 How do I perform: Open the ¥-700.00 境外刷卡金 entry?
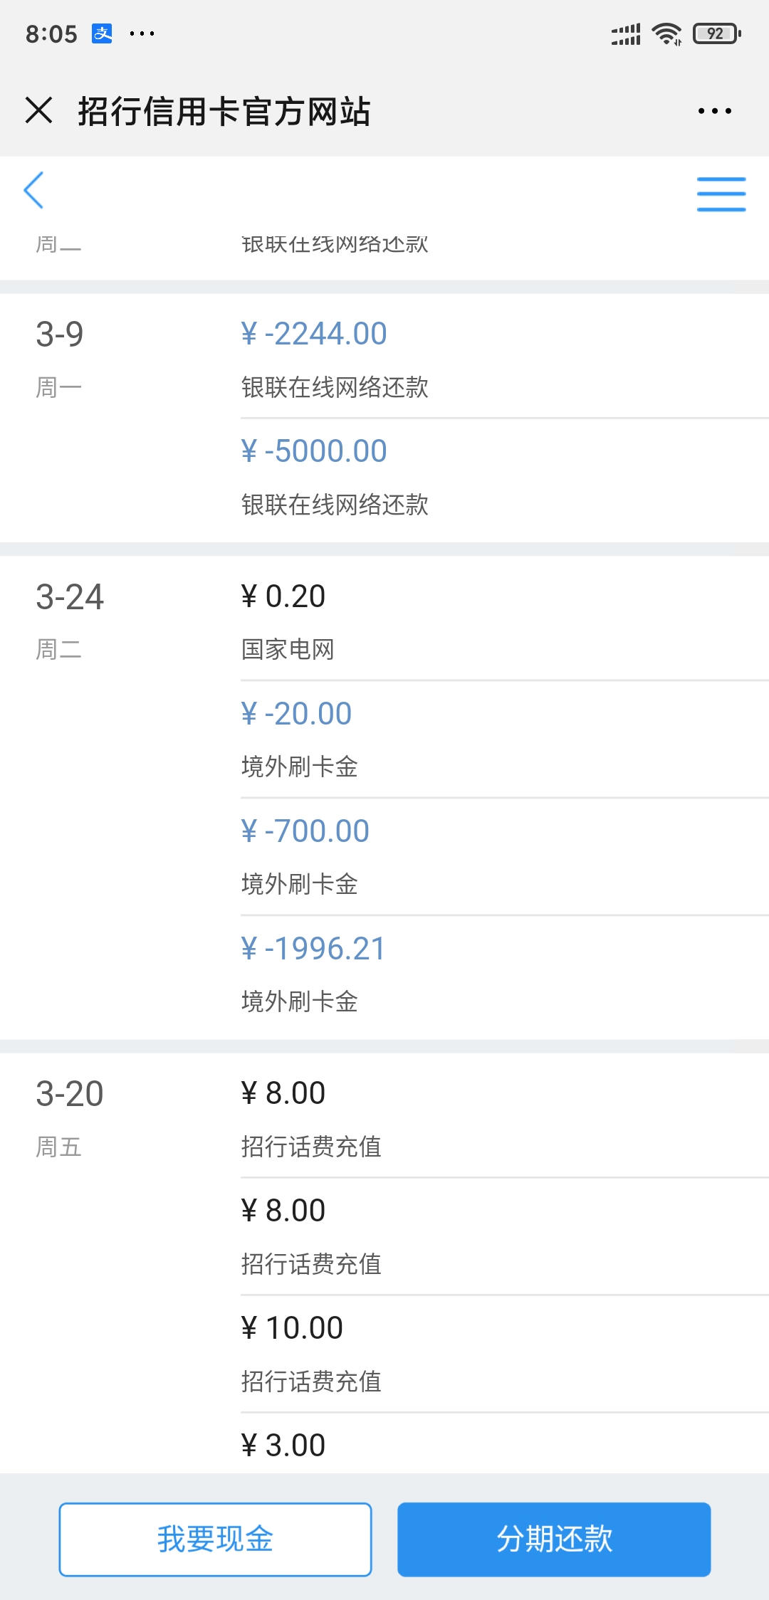coord(505,857)
